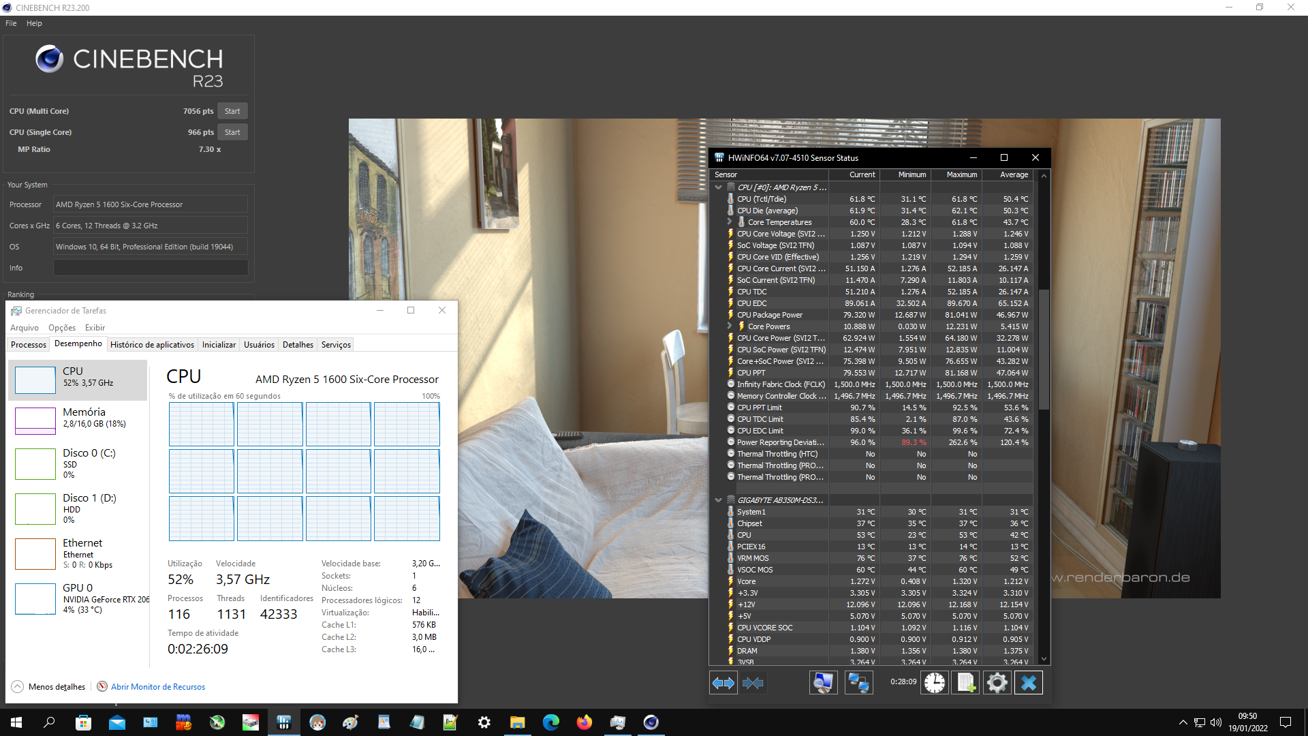This screenshot has width=1308, height=736.
Task: Open Abrir Monitor de Recursos link
Action: pyautogui.click(x=158, y=687)
